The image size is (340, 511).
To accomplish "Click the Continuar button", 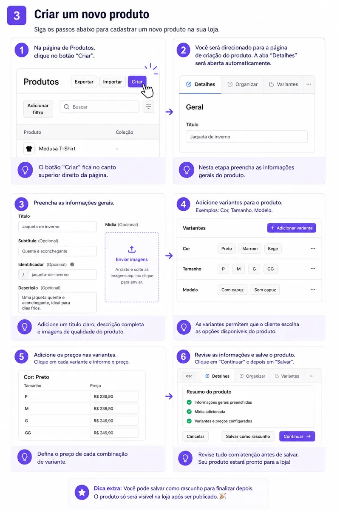I will click(x=297, y=436).
